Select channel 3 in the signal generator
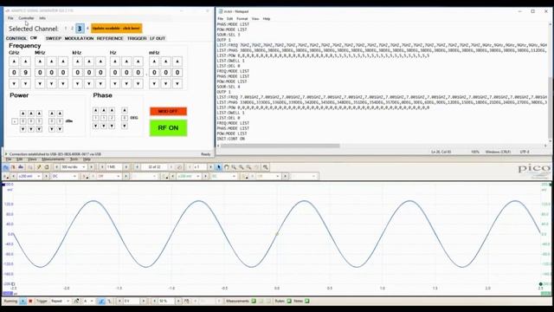Screen dimensions: 554x312 coord(80,29)
